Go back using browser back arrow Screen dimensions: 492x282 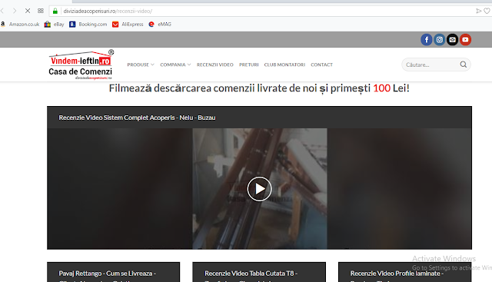click(x=2, y=11)
